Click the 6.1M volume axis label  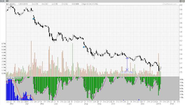(x=4, y=44)
